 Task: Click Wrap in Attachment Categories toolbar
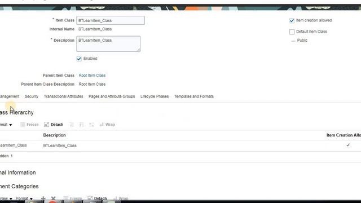click(121, 198)
